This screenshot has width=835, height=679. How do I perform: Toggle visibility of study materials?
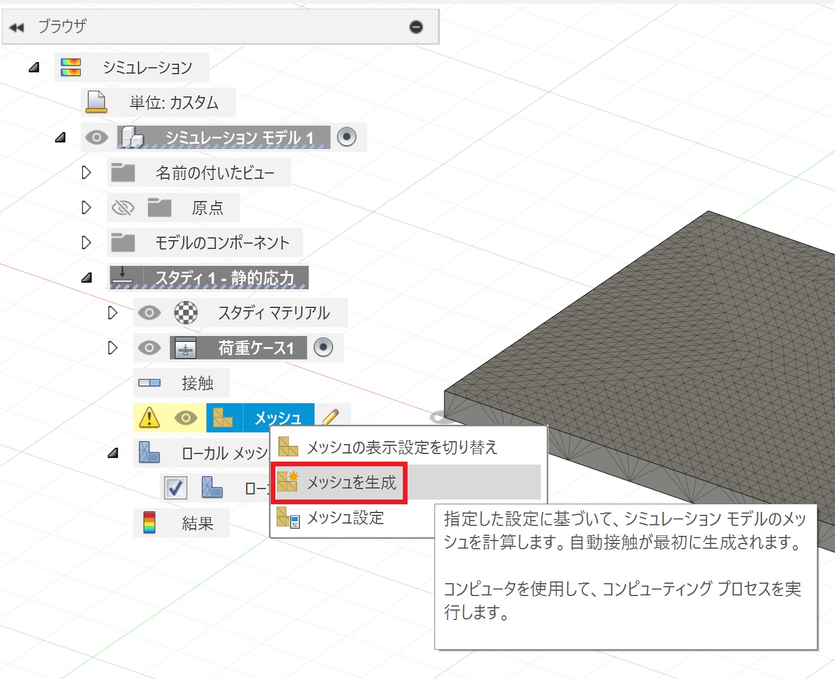[149, 313]
